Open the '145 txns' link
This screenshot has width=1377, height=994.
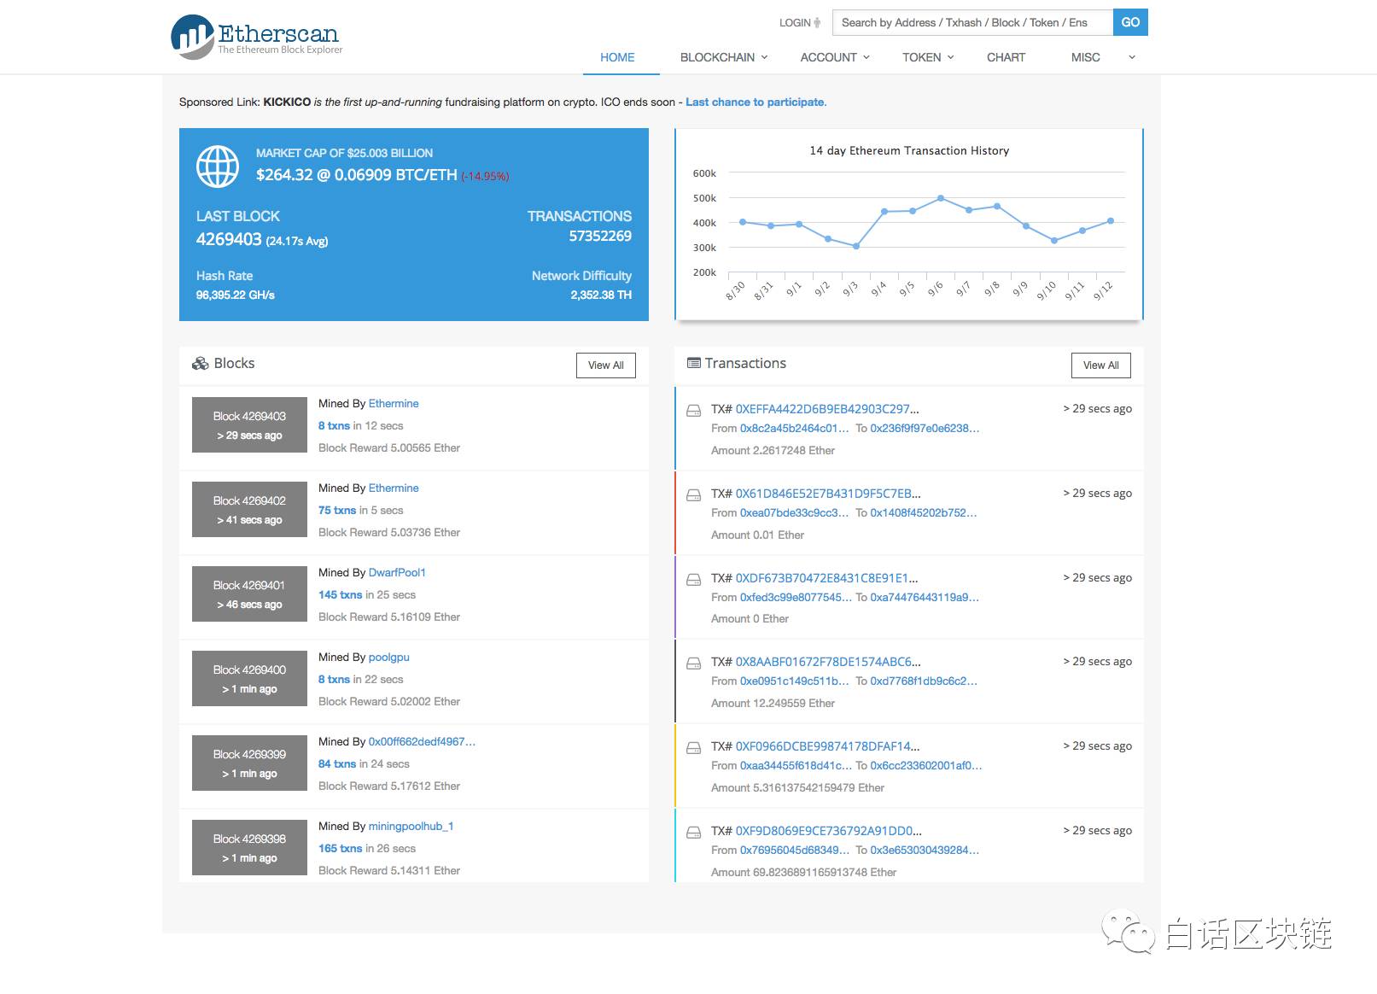click(341, 594)
